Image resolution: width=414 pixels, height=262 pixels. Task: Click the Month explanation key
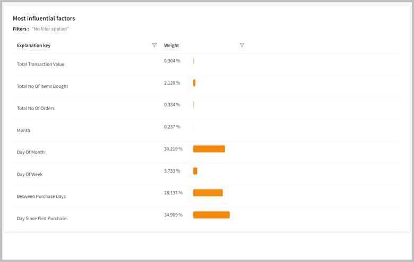(23, 130)
